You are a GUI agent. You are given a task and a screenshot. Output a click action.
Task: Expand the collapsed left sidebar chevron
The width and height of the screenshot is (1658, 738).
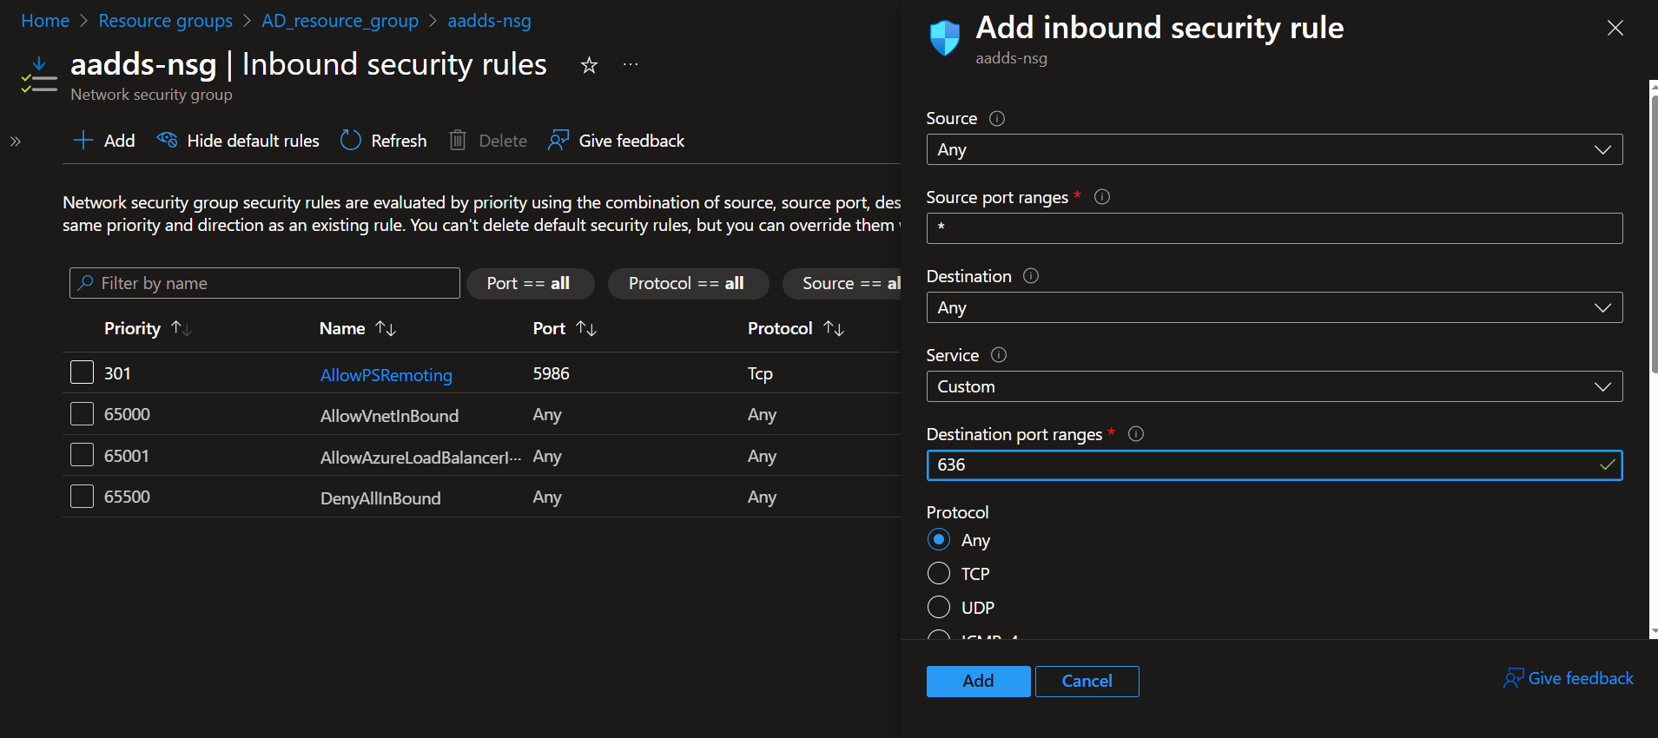[16, 142]
